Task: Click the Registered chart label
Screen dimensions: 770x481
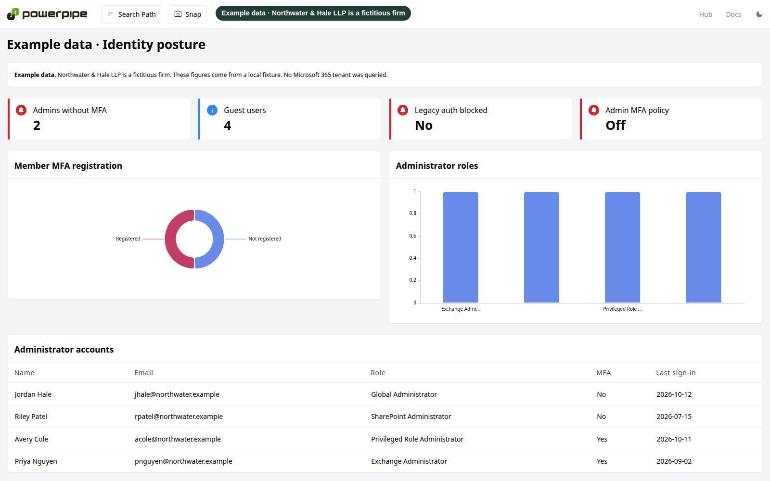Action: click(x=128, y=239)
